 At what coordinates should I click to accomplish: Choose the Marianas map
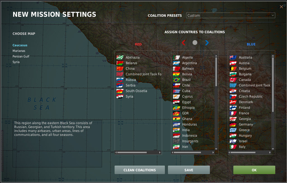[19, 51]
